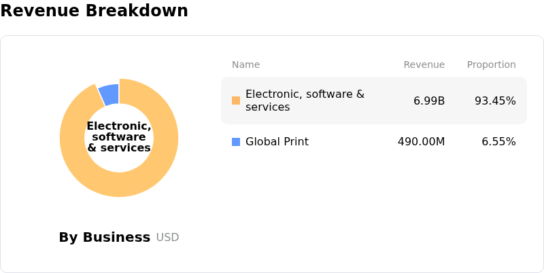Image resolution: width=544 pixels, height=273 pixels.
Task: Click the 490.00M revenue value
Action: tap(421, 142)
